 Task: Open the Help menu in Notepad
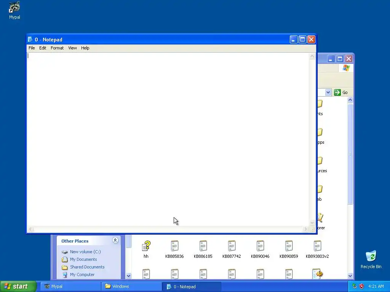[85, 48]
